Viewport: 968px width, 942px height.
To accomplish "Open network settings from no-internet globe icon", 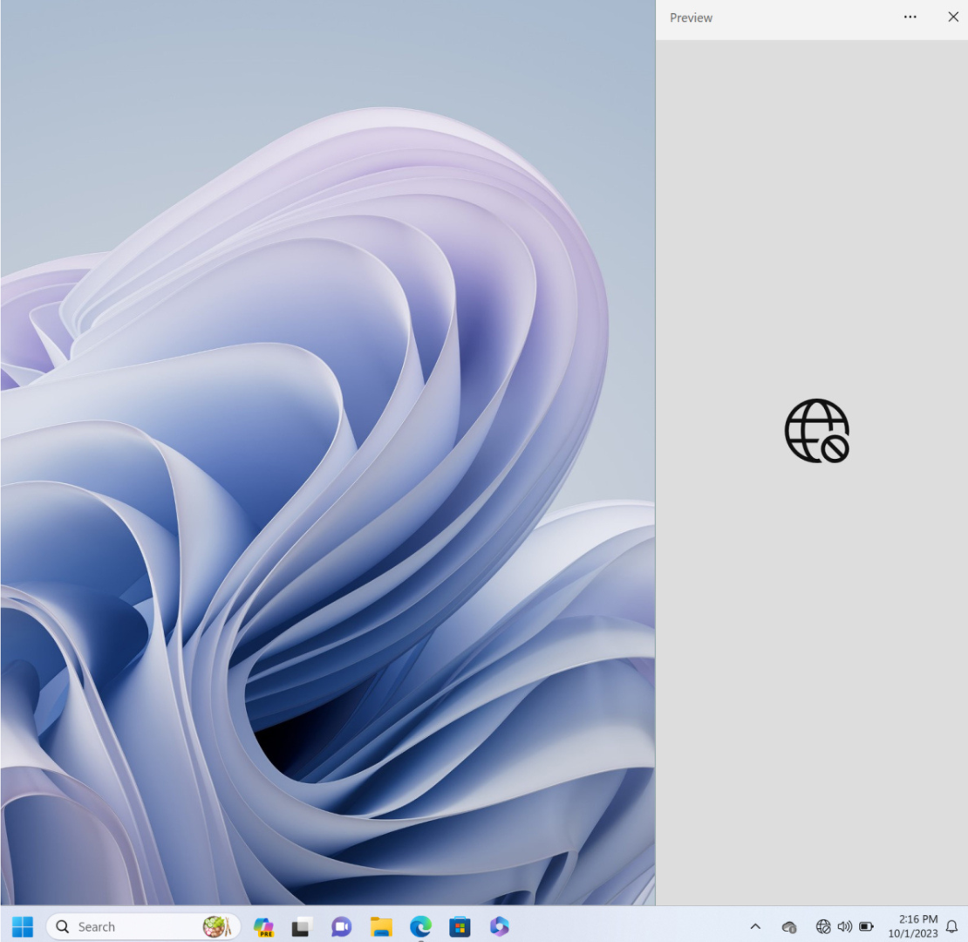I will pos(822,926).
